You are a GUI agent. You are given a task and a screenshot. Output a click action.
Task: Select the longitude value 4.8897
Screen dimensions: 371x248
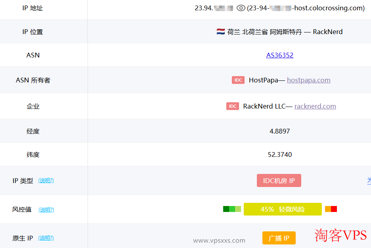pos(280,131)
